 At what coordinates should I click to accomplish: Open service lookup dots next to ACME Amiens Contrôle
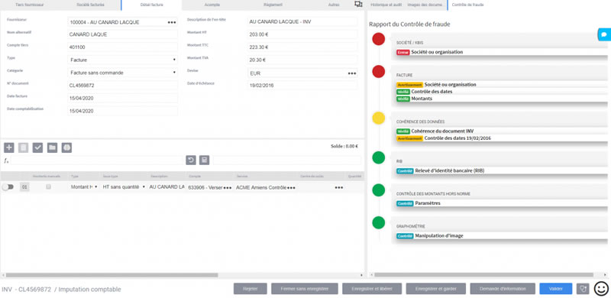(291, 188)
